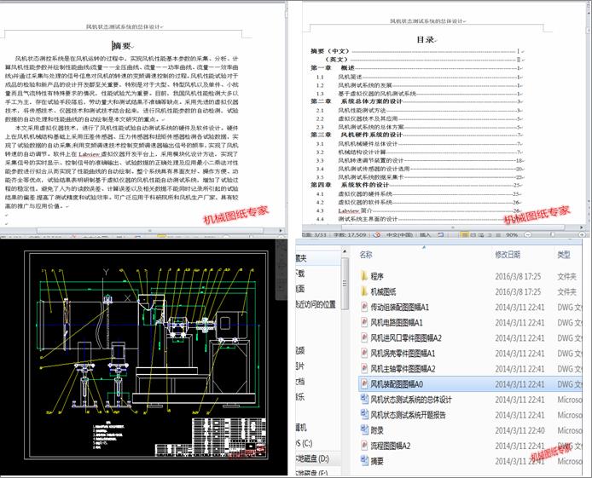Viewport: 592px width, 478px height.
Task: Select Word icon of 附录 document
Action: [x=364, y=430]
